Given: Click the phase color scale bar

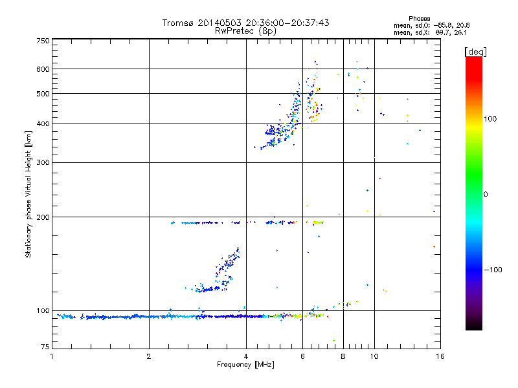Looking at the screenshot, I should click(474, 193).
